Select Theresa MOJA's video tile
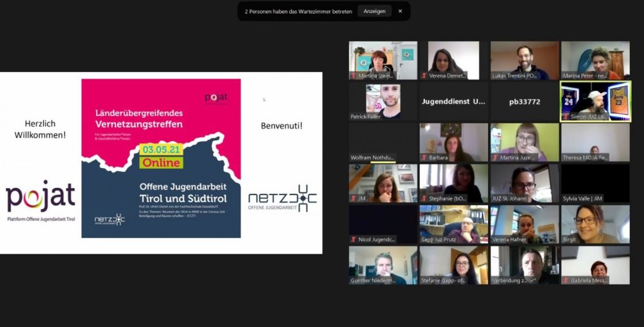This screenshot has height=327, width=644. point(595,142)
